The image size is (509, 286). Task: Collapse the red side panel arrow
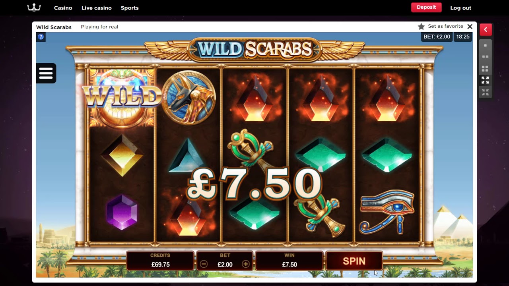click(x=486, y=30)
